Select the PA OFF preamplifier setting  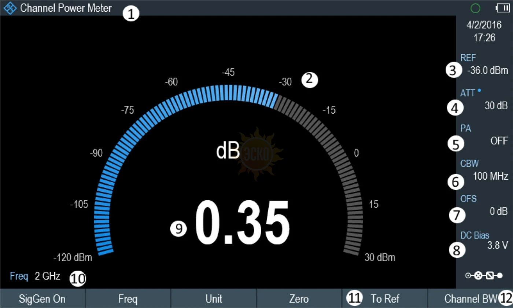click(484, 135)
